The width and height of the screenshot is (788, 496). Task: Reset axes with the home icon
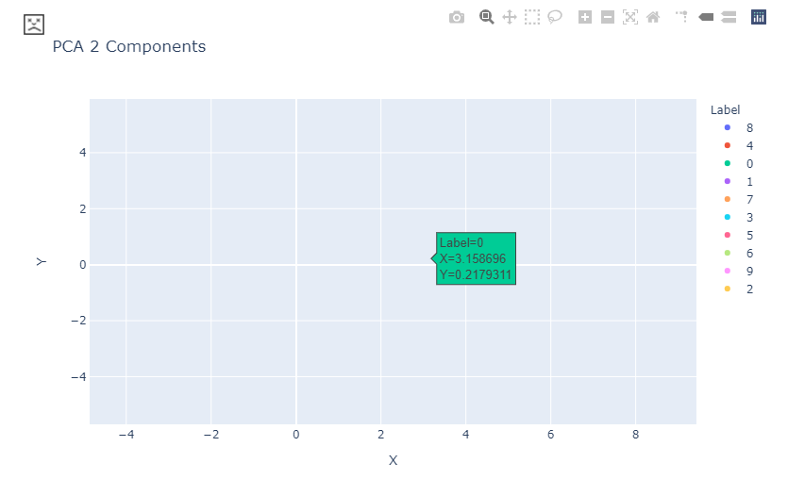click(653, 17)
